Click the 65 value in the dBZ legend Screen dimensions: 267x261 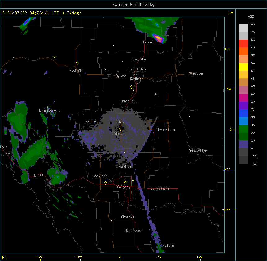(x=253, y=40)
